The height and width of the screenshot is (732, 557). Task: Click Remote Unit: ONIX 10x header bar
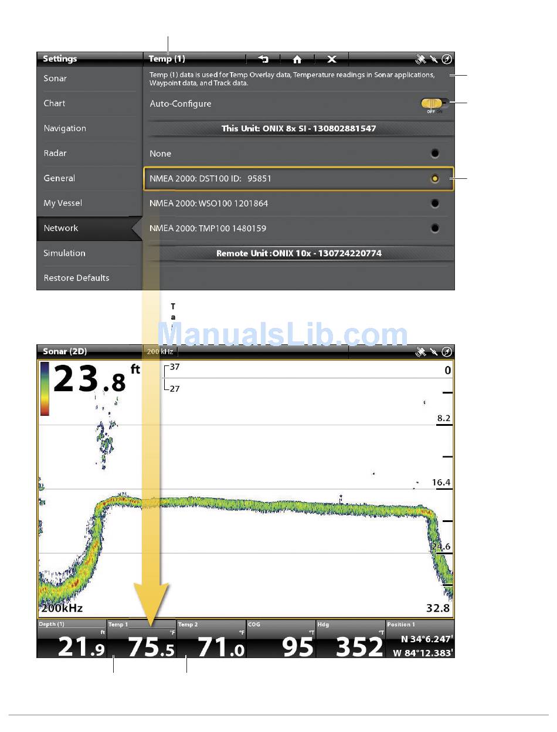(x=299, y=253)
